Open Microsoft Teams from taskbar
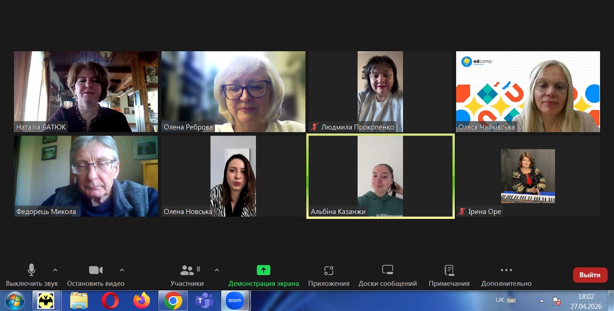Screen dimensions: 614x311 [x=205, y=301]
